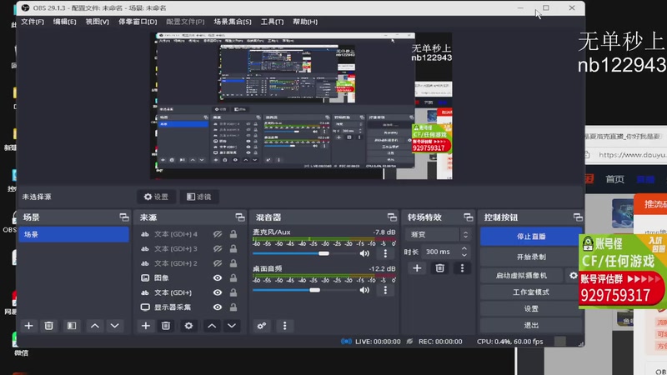Click 停止直播 button
The height and width of the screenshot is (375, 667).
point(531,237)
